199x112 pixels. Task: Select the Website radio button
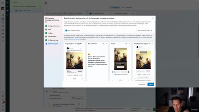pos(47,91)
